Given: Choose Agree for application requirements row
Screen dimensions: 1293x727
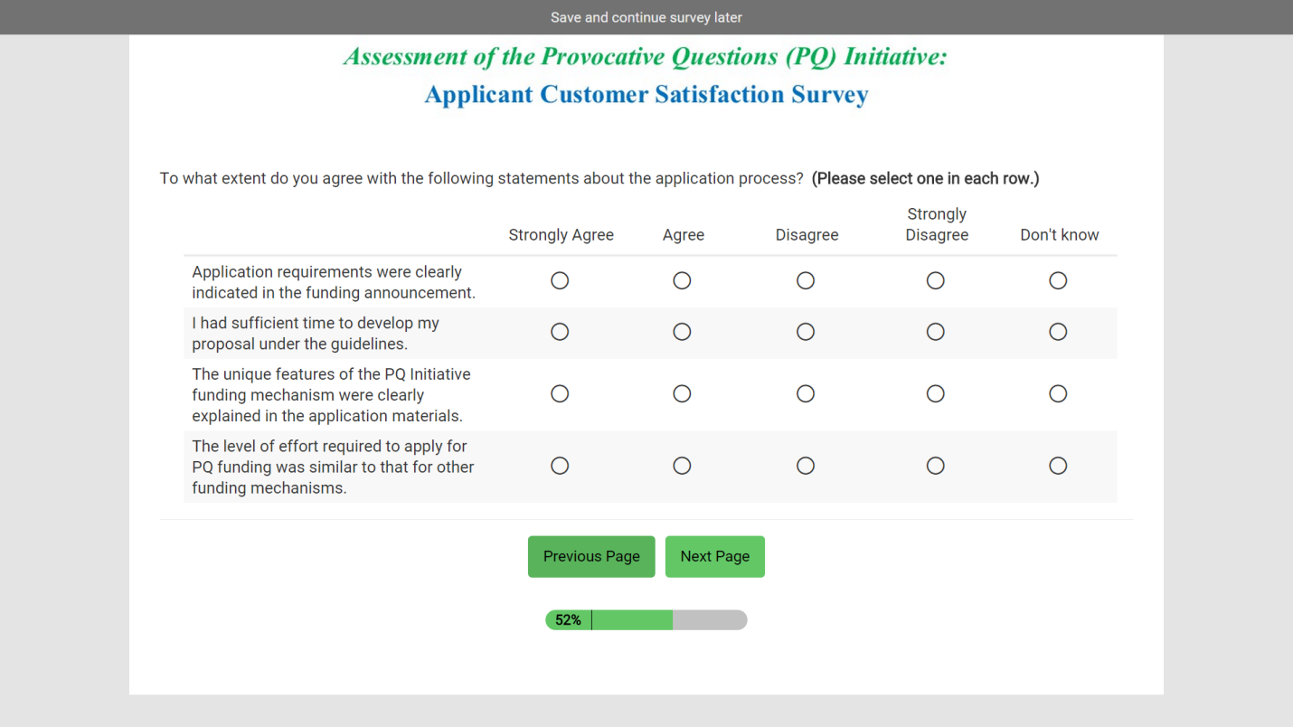Looking at the screenshot, I should 682,281.
